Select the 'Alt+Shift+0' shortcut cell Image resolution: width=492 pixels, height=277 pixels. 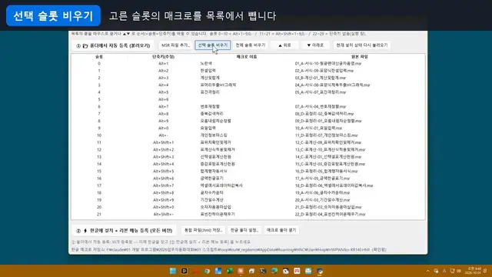[163, 207]
